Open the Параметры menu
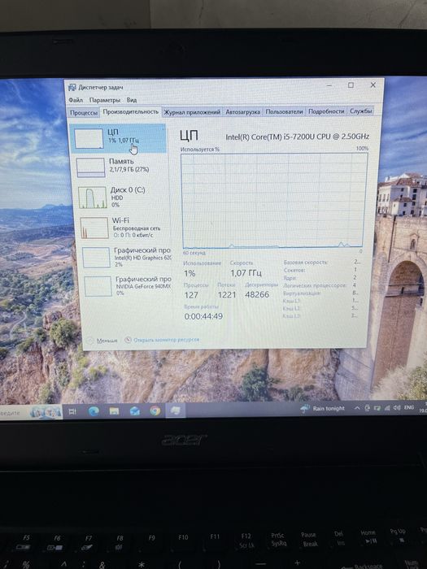Viewport: 427px width, 569px height. [105, 100]
